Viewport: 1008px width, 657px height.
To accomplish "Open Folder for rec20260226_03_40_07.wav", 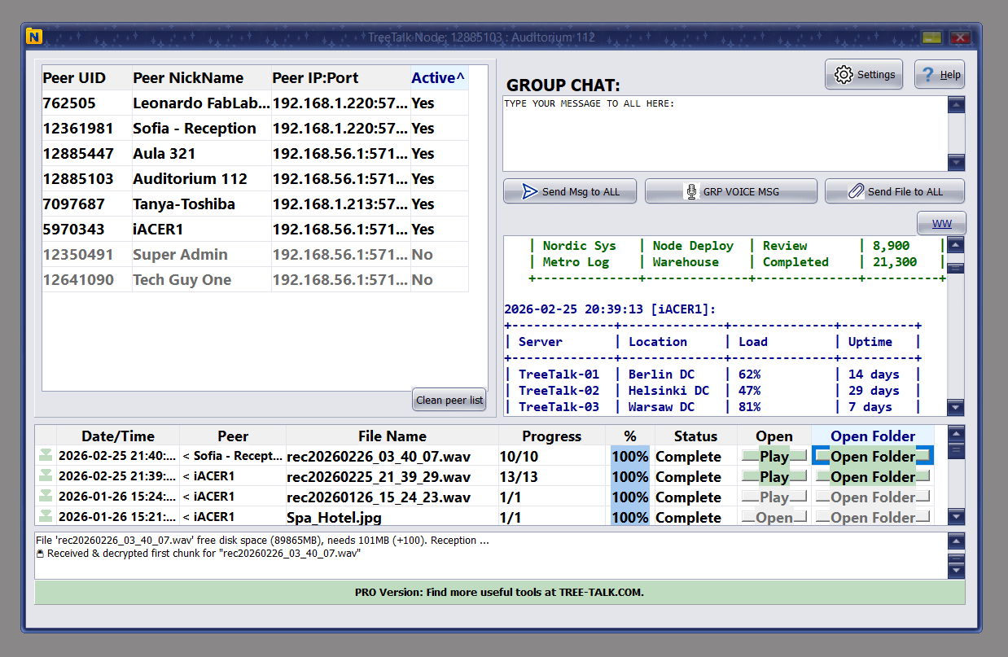I will [x=872, y=456].
